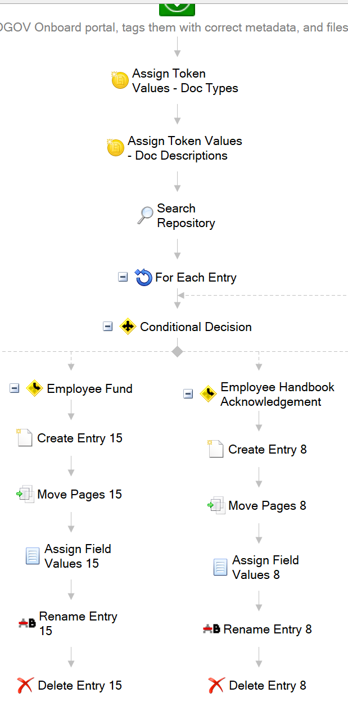This screenshot has height=702, width=348.
Task: Collapse the Conditional Decision activity
Action: (108, 327)
